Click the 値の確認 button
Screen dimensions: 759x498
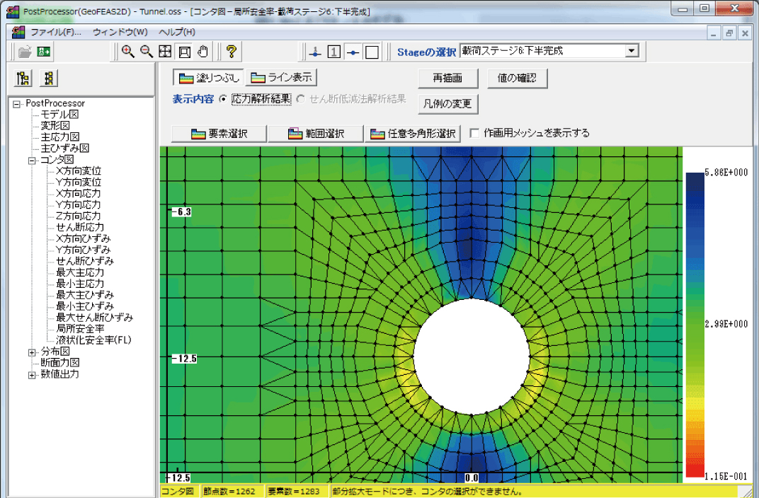click(x=517, y=78)
